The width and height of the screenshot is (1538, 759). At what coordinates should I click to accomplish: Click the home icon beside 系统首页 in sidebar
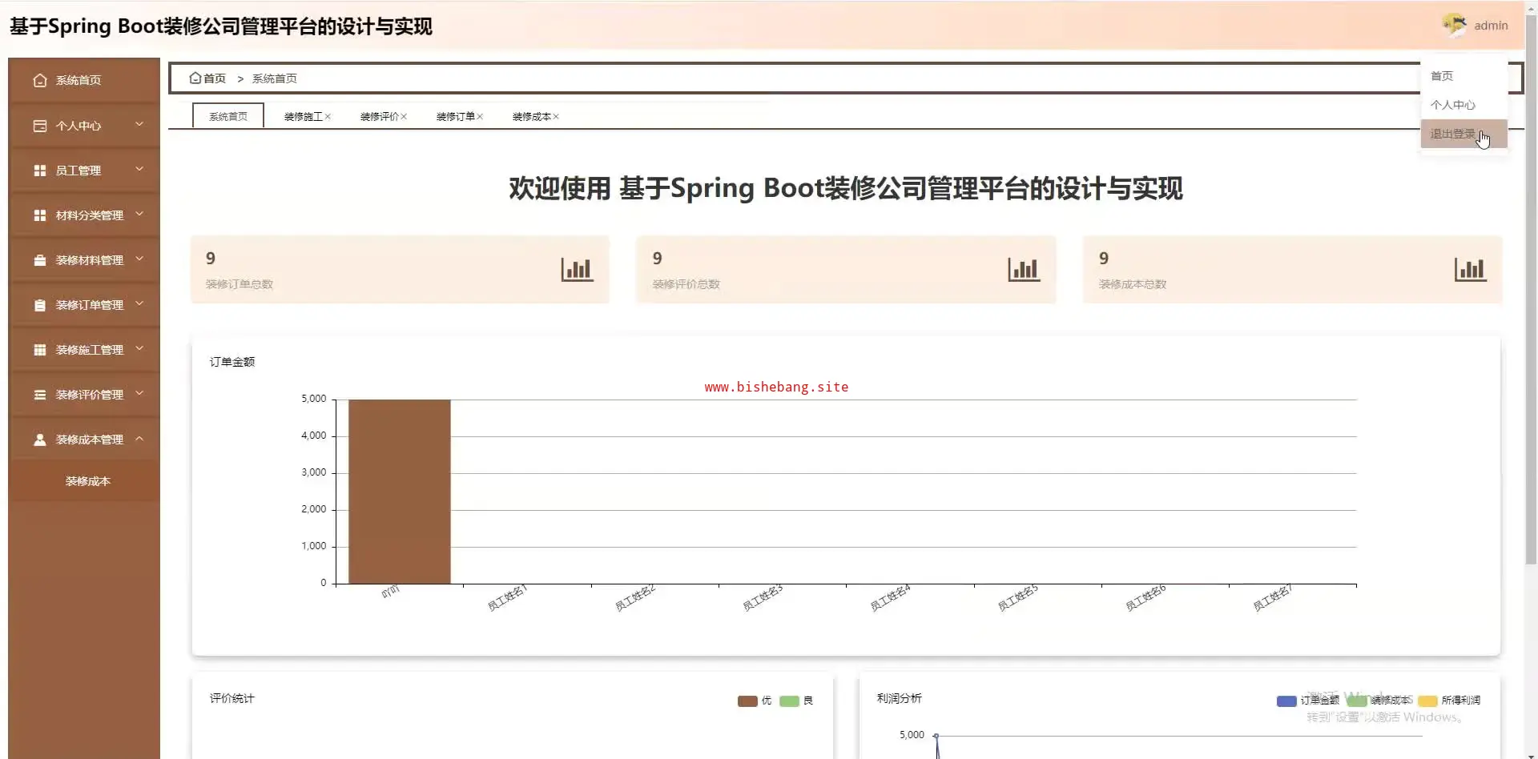pyautogui.click(x=39, y=80)
